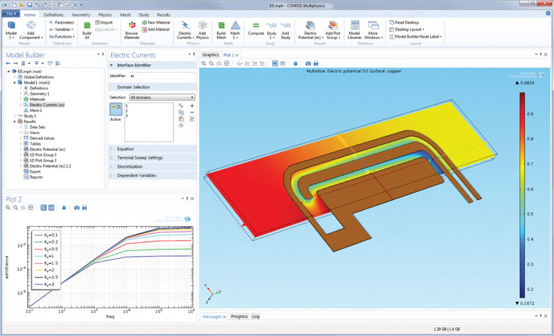
Task: Switch to the Progress tab
Action: tap(239, 317)
